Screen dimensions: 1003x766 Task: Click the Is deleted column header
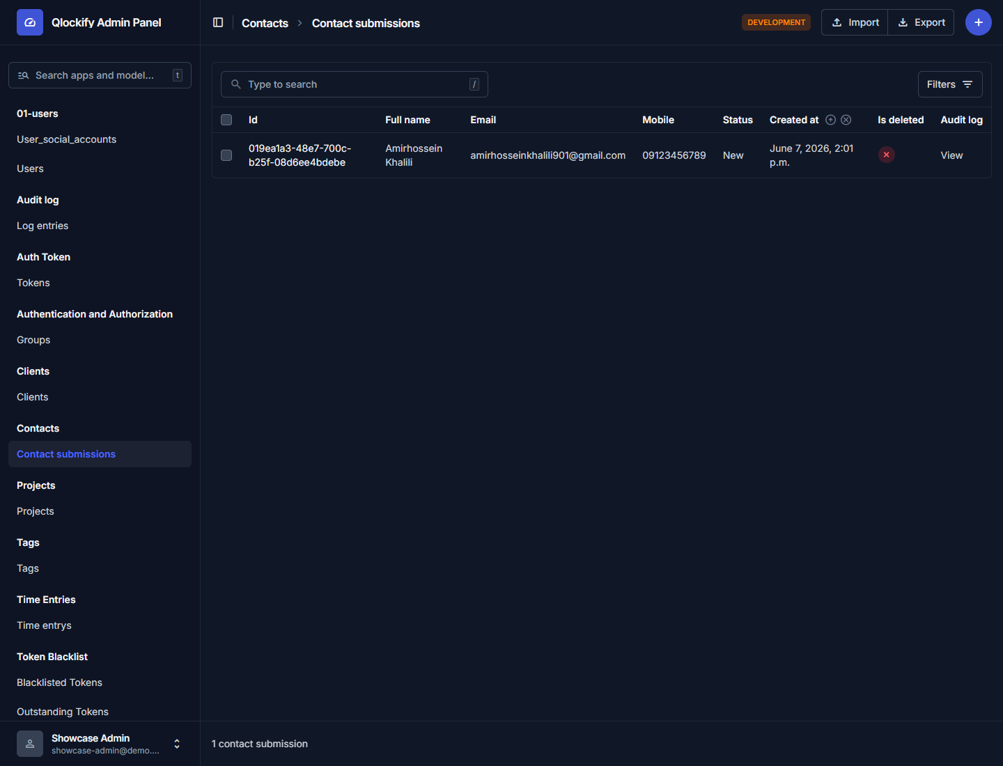(x=901, y=120)
